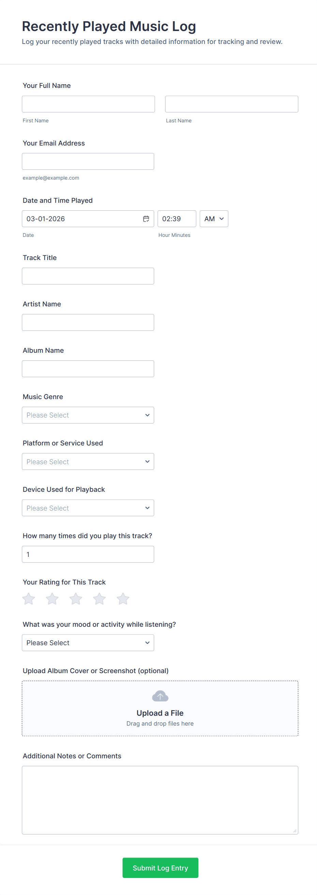Set rating to four stars
317x895 pixels.
pyautogui.click(x=100, y=598)
